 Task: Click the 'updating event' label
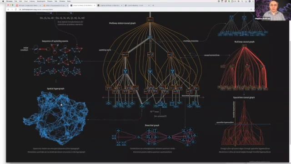(105, 50)
